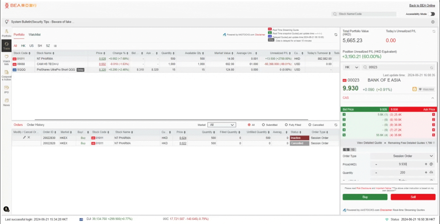Filter portfolio by HK market

point(23,46)
